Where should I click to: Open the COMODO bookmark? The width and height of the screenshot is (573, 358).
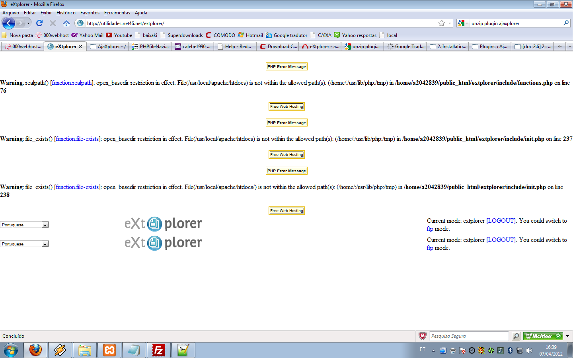[x=220, y=35]
